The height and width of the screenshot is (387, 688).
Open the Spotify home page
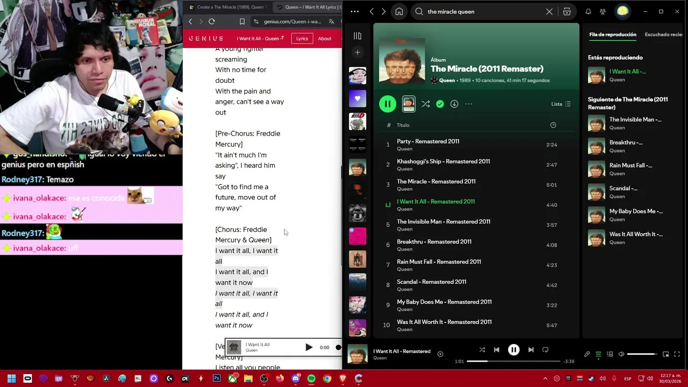point(399,11)
